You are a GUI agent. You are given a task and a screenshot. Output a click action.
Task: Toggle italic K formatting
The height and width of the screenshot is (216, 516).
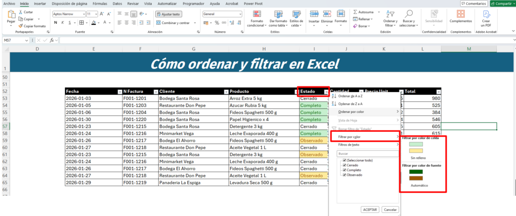point(62,23)
